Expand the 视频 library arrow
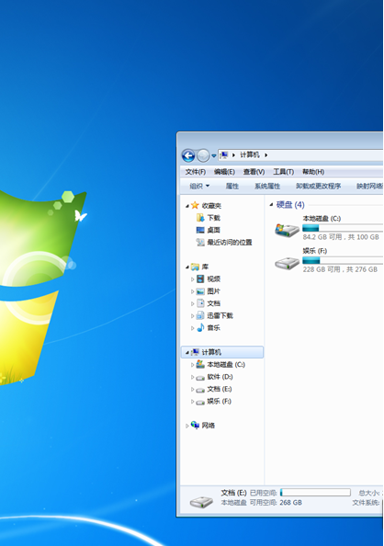The image size is (384, 546). click(192, 279)
